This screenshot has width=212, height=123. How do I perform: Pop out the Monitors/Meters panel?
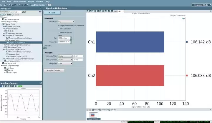(x=41, y=83)
